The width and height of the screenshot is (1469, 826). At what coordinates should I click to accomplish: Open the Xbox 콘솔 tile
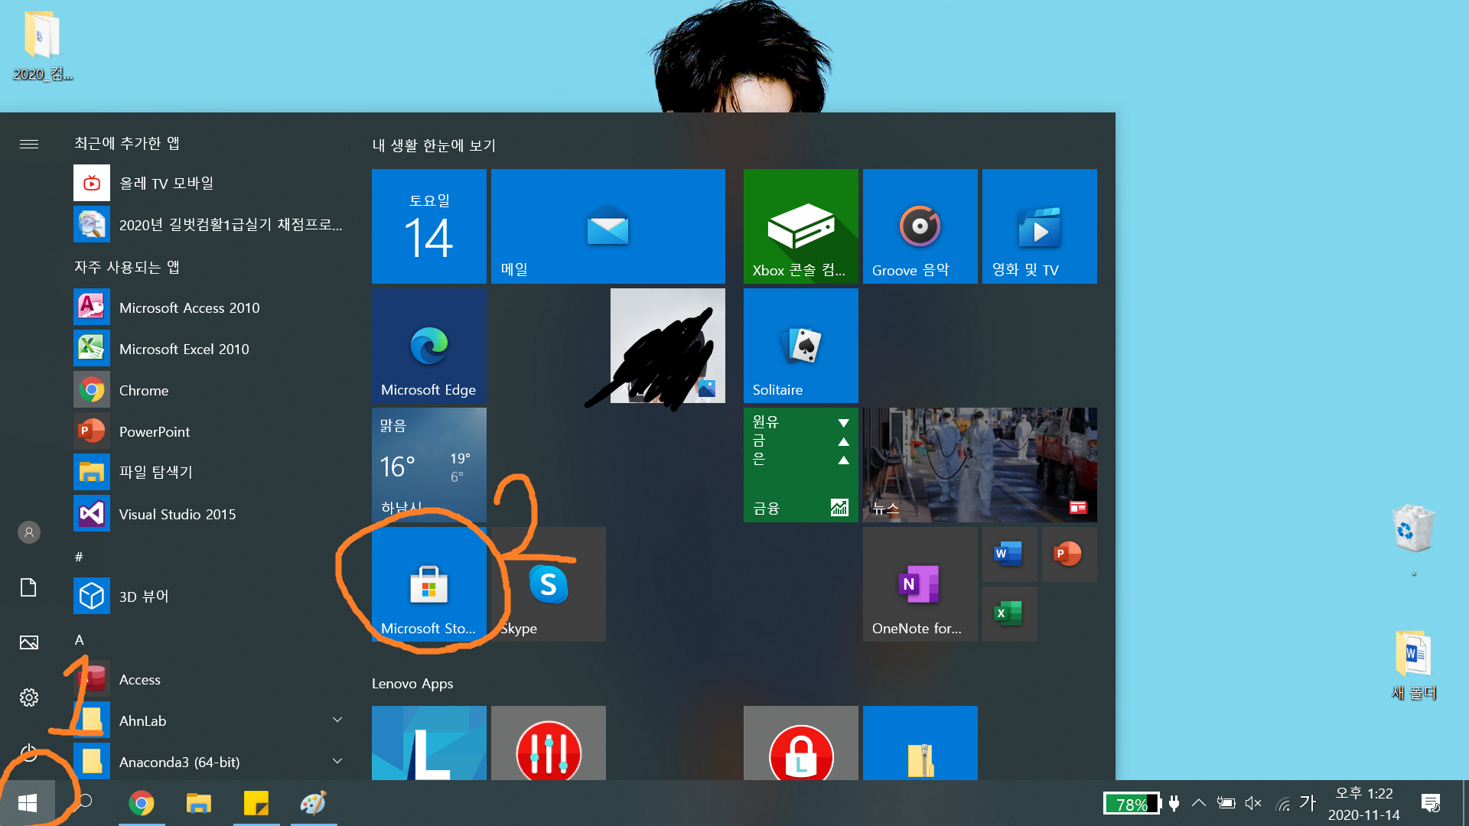[x=801, y=226]
